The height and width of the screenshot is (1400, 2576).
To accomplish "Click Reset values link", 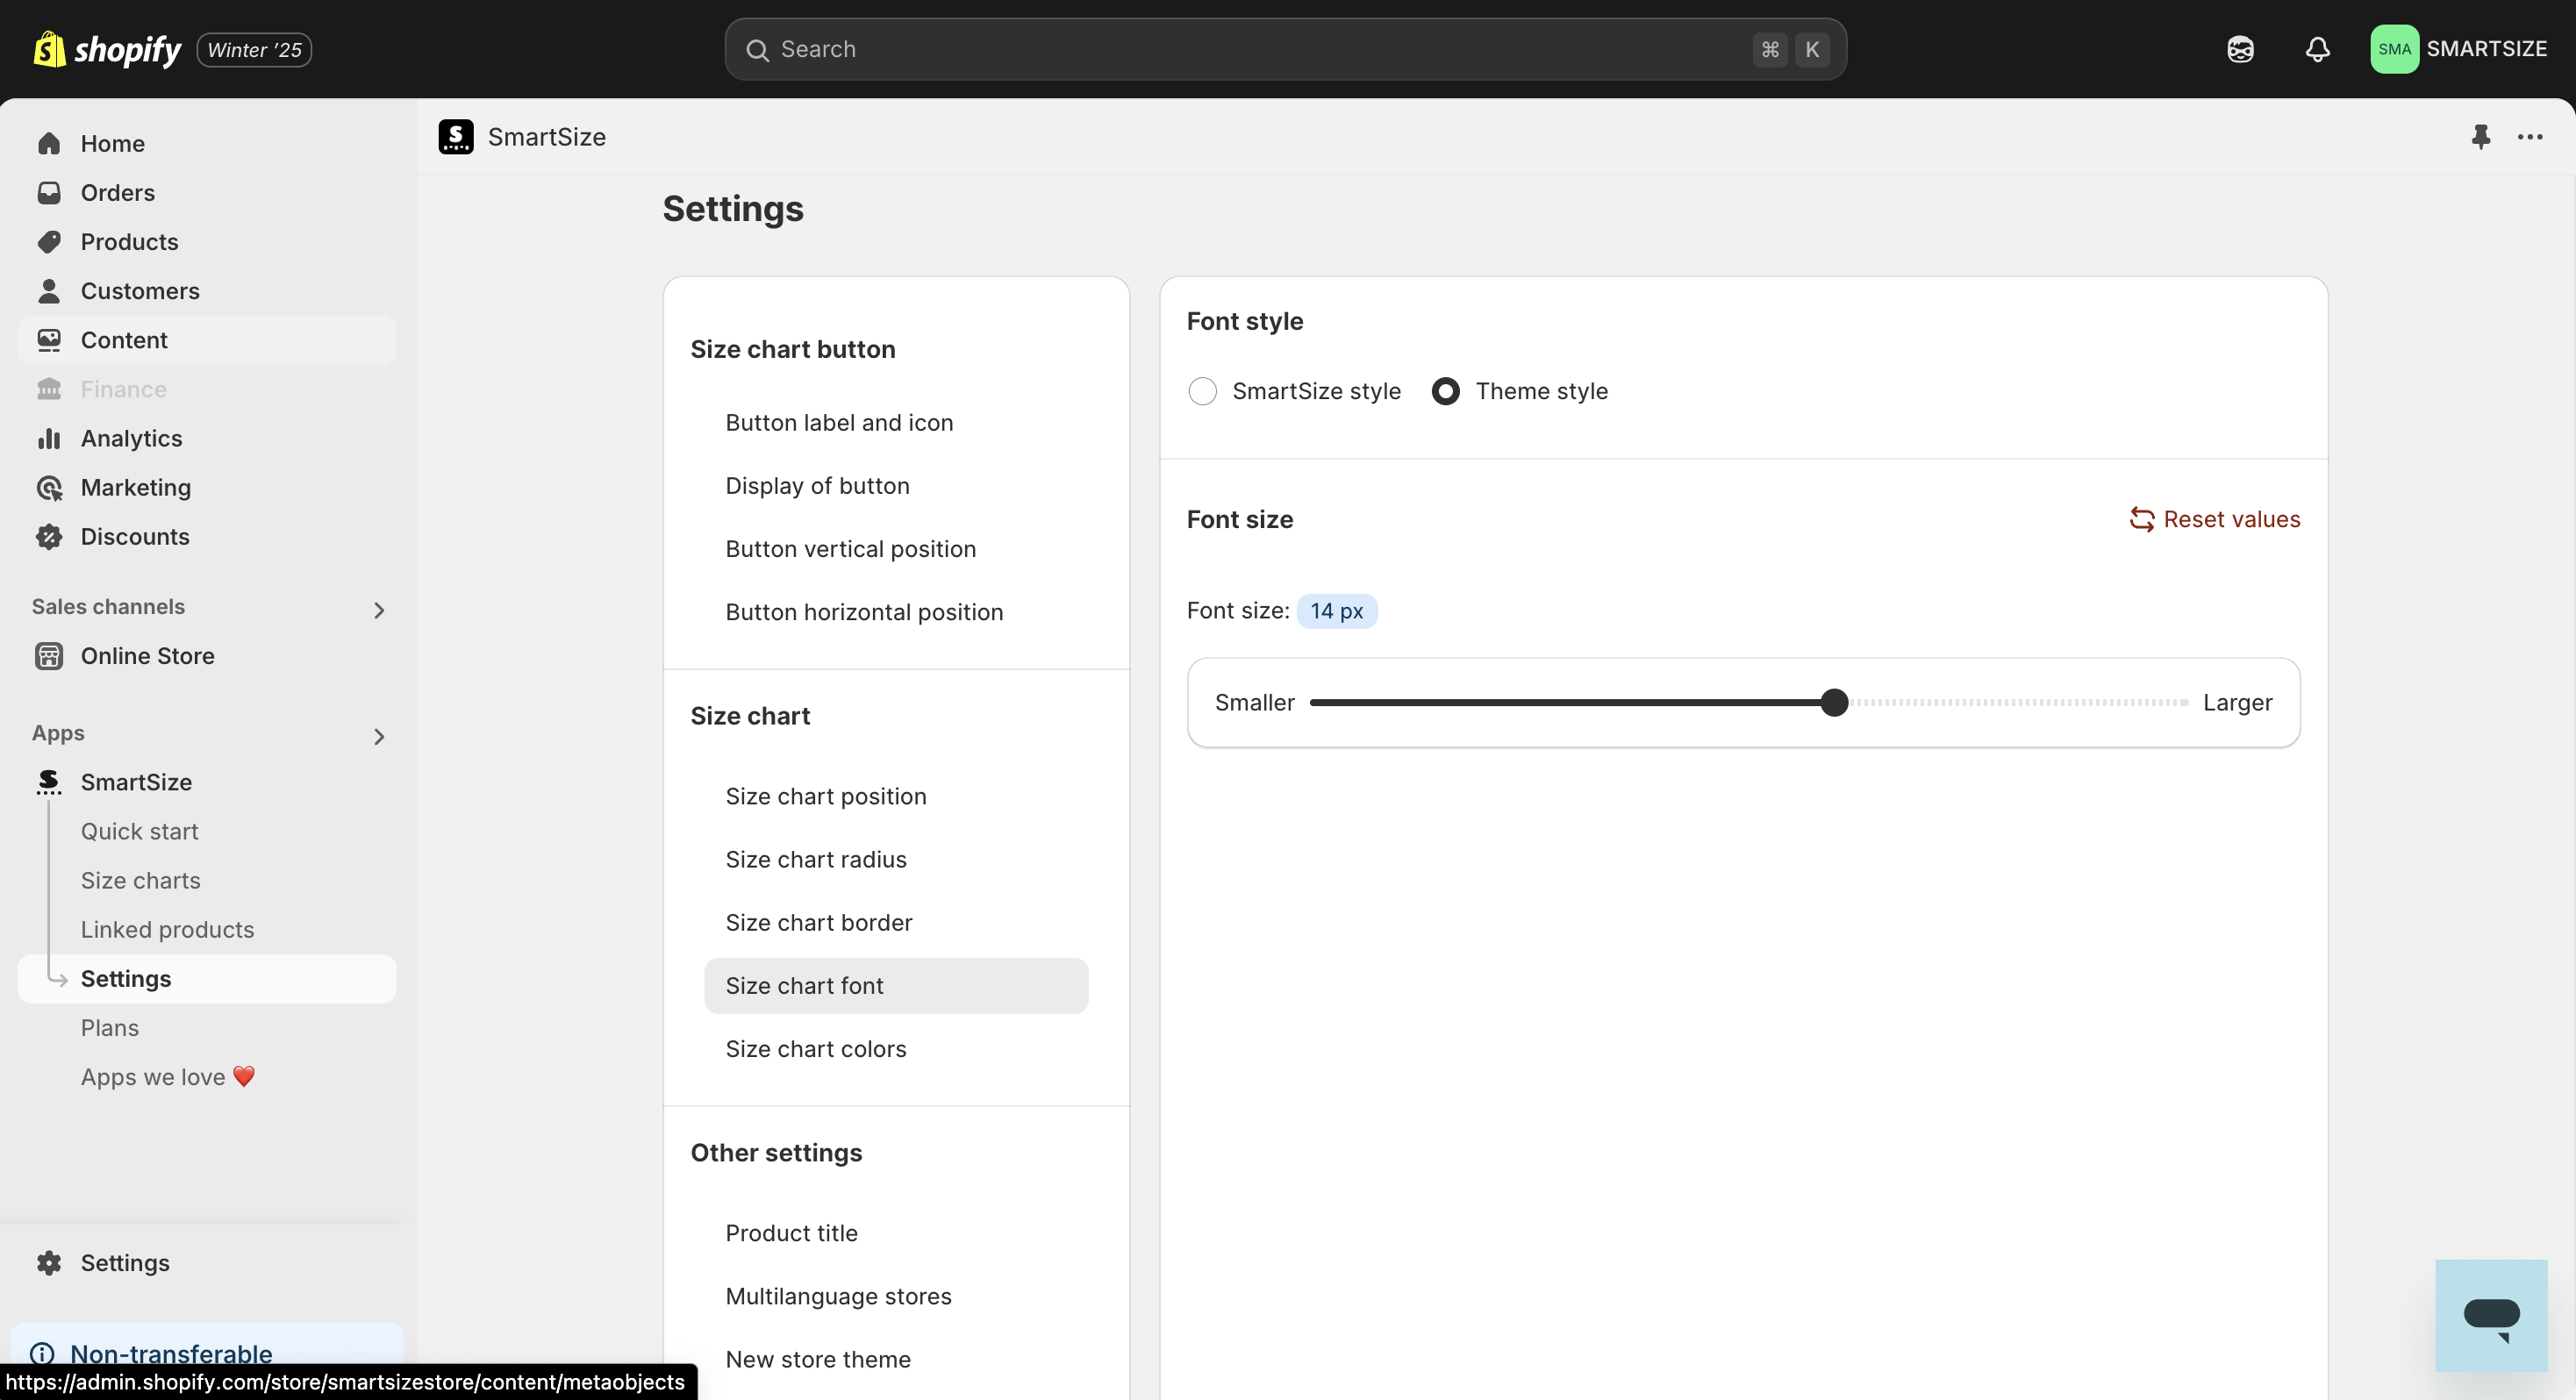I will coord(2214,519).
